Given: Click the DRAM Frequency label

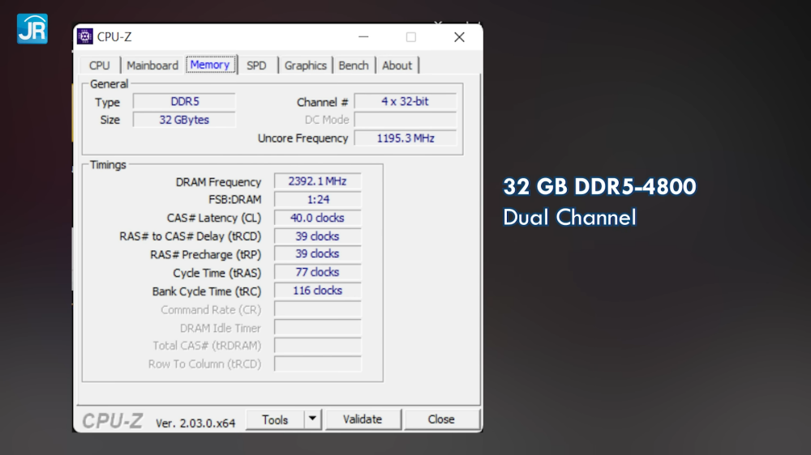Looking at the screenshot, I should [218, 182].
